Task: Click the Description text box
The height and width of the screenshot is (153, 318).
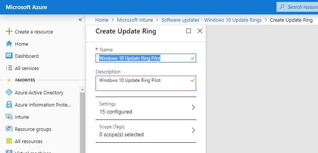Action: (146, 83)
